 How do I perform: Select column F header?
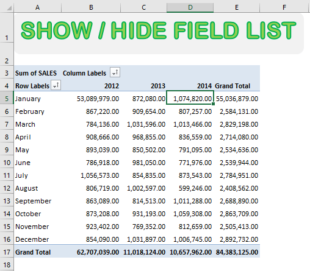click(284, 7)
